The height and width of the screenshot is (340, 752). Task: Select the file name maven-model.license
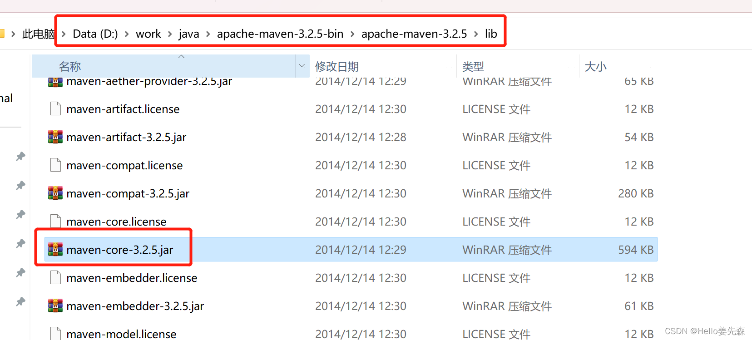121,334
